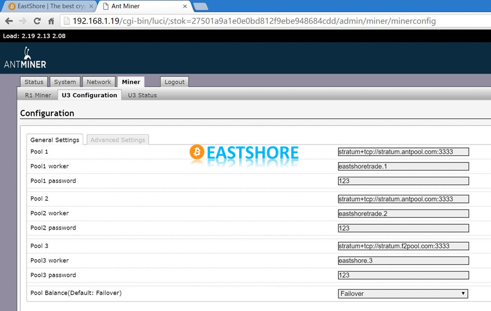Open a new browser tab
The width and height of the screenshot is (491, 311).
200,6
